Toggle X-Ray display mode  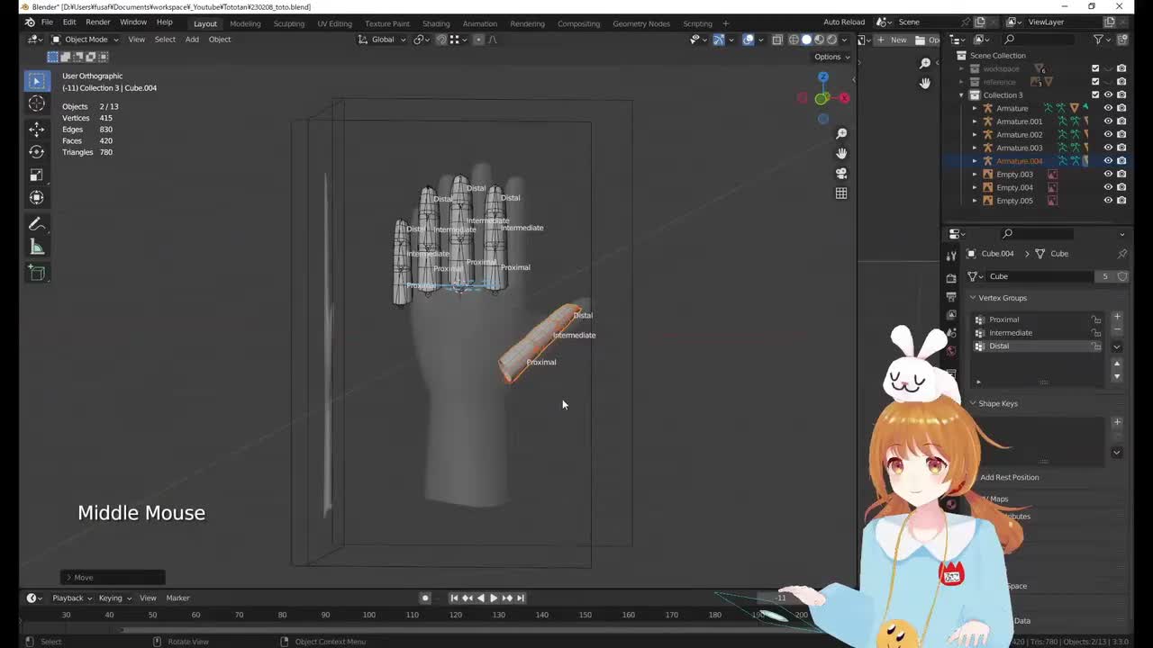pyautogui.click(x=777, y=40)
